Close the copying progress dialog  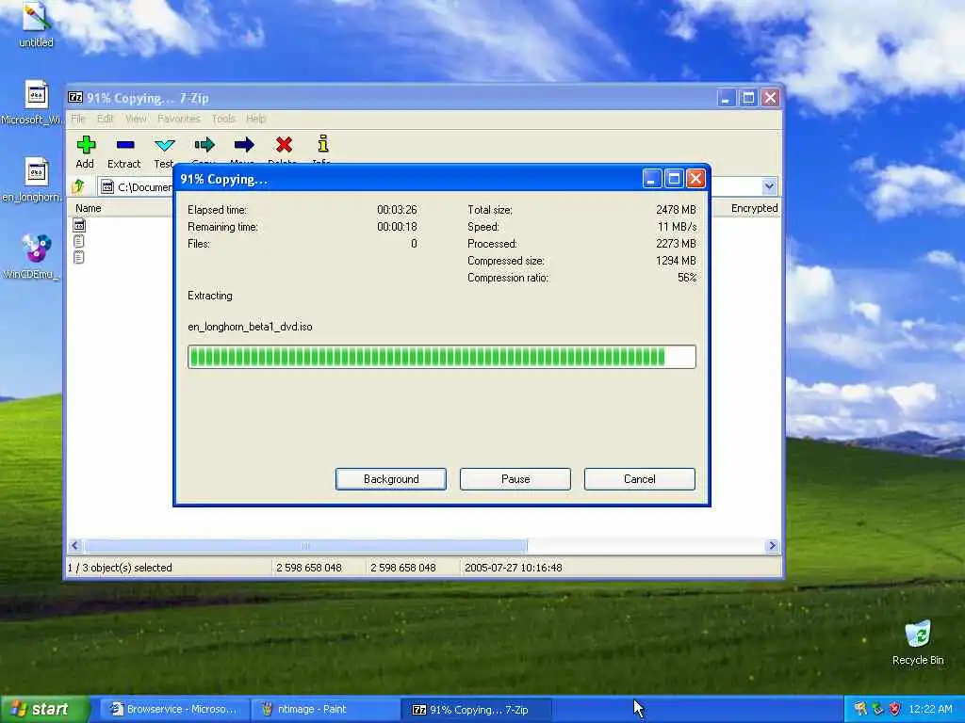click(x=695, y=179)
